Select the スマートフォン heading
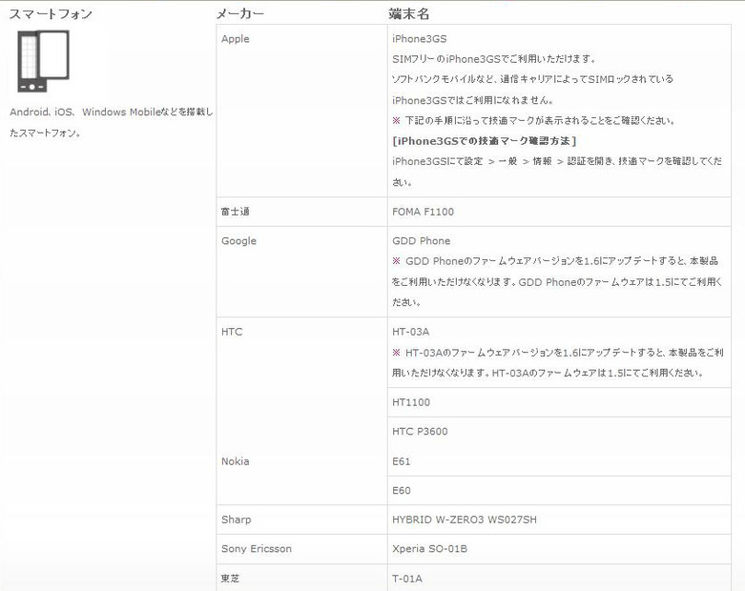The width and height of the screenshot is (745, 591). [x=51, y=14]
